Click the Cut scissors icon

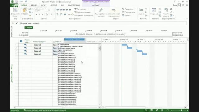tap(30, 9)
